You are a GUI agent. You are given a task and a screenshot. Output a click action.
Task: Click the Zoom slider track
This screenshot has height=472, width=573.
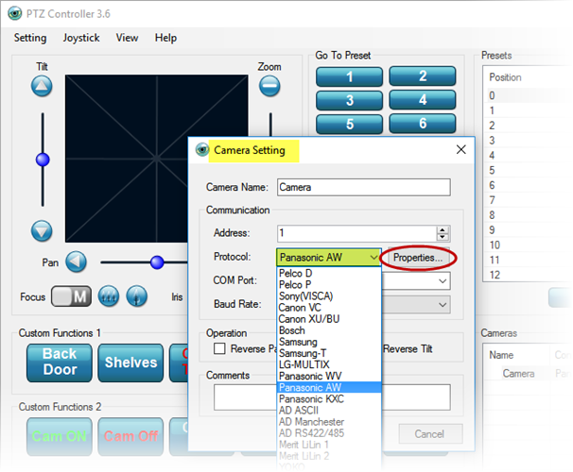[x=270, y=124]
